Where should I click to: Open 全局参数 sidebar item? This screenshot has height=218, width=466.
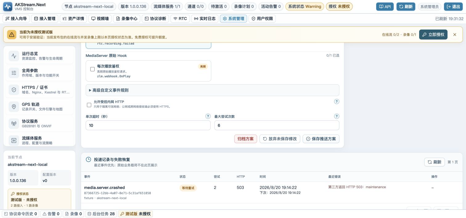39,73
